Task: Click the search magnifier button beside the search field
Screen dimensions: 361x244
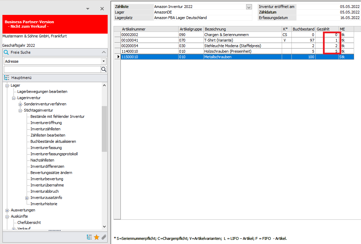Action: [103, 69]
